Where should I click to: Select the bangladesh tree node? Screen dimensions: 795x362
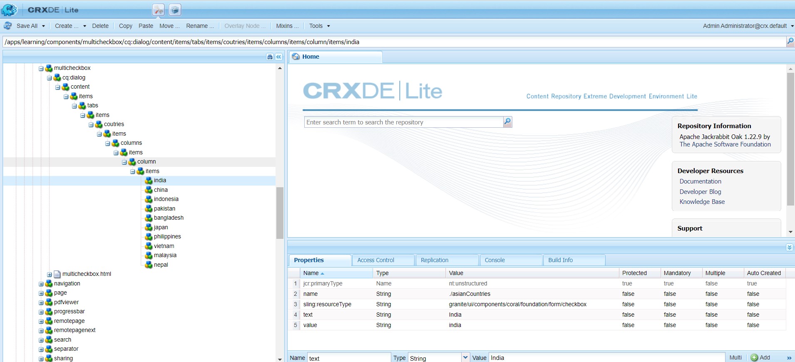click(169, 218)
